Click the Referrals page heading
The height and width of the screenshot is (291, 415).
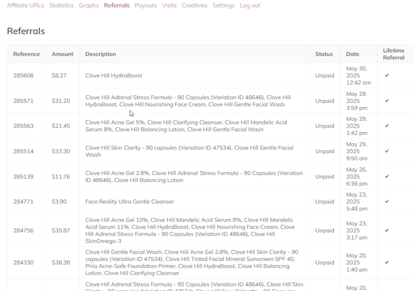click(x=26, y=31)
